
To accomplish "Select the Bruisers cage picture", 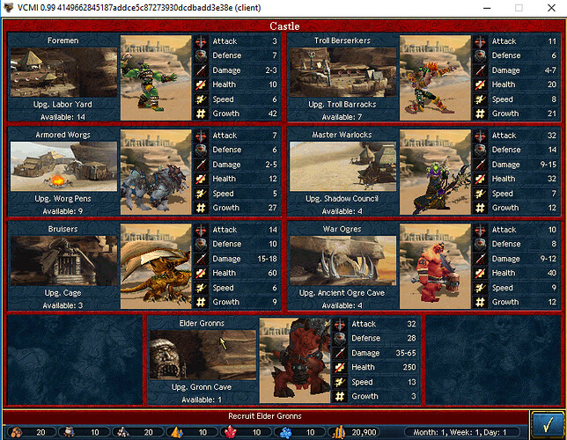I will [x=63, y=260].
